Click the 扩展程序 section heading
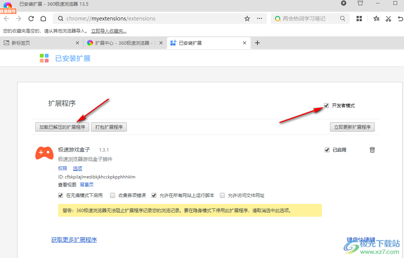 [62, 103]
